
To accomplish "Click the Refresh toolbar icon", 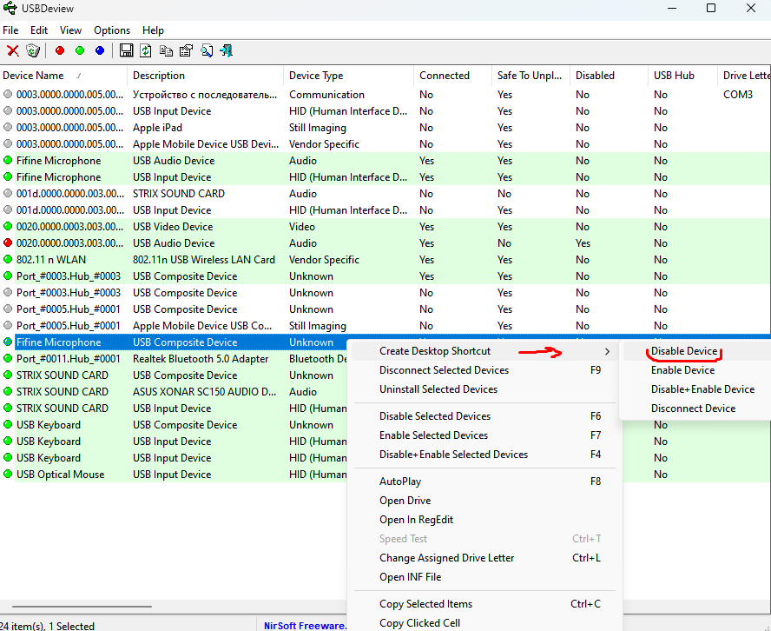I will (x=146, y=50).
